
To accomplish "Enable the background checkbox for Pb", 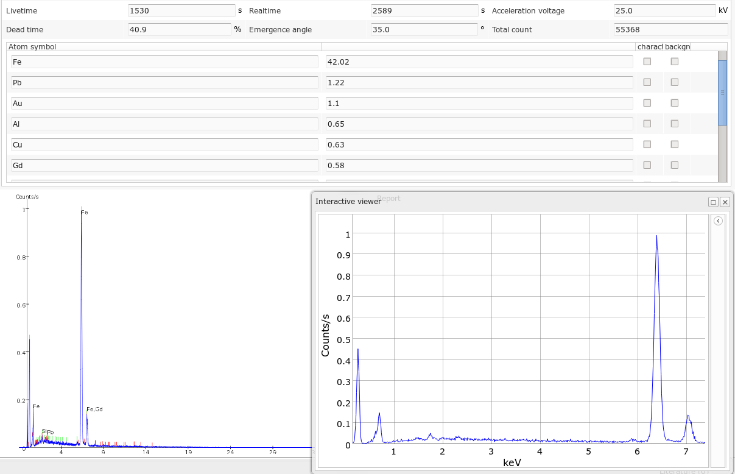I will (675, 82).
